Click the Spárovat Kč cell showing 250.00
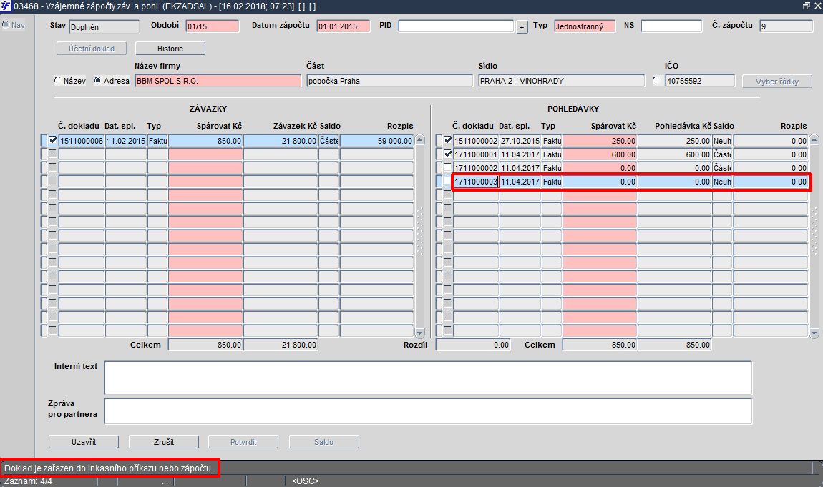 [x=600, y=140]
